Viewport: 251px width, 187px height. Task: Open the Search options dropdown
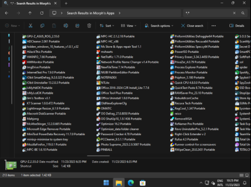coord(159,26)
